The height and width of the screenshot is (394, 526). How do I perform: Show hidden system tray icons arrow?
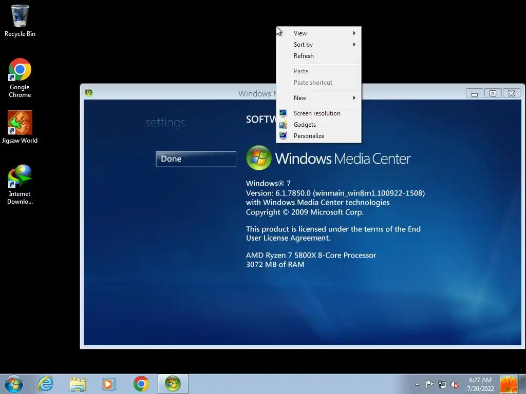[417, 384]
